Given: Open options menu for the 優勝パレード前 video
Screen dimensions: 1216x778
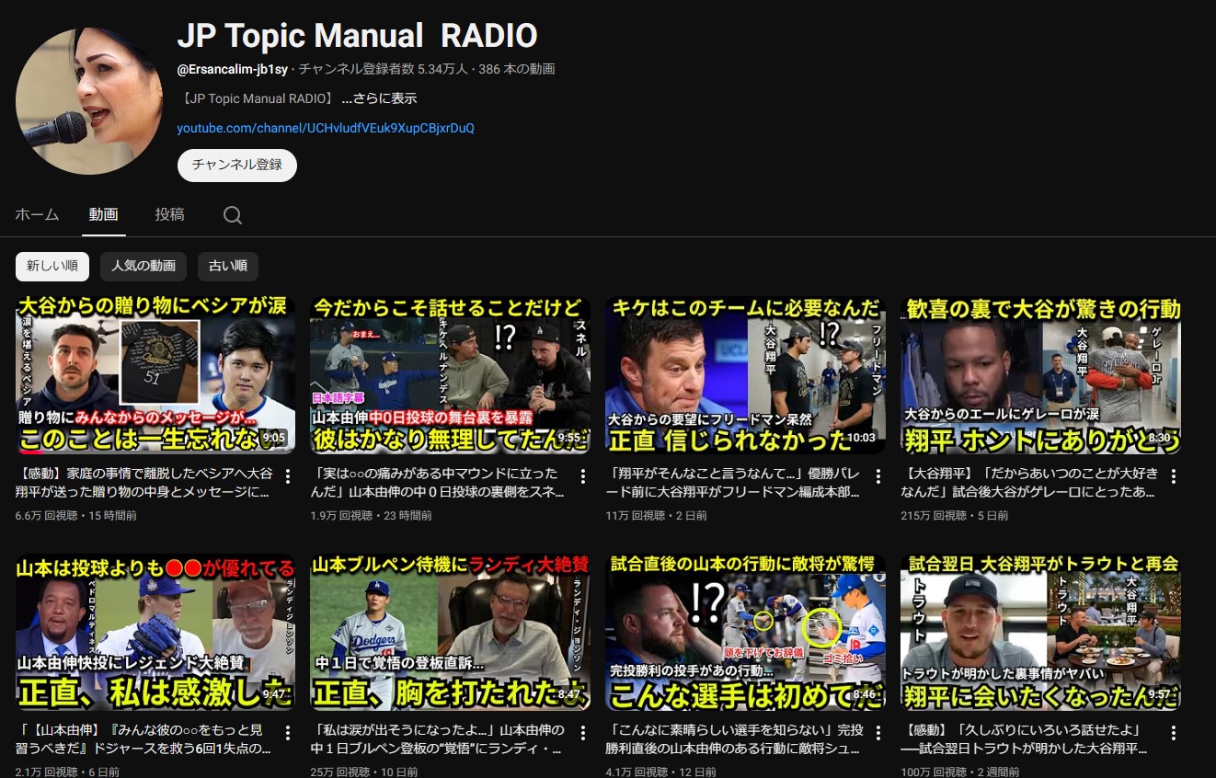Looking at the screenshot, I should pos(878,476).
